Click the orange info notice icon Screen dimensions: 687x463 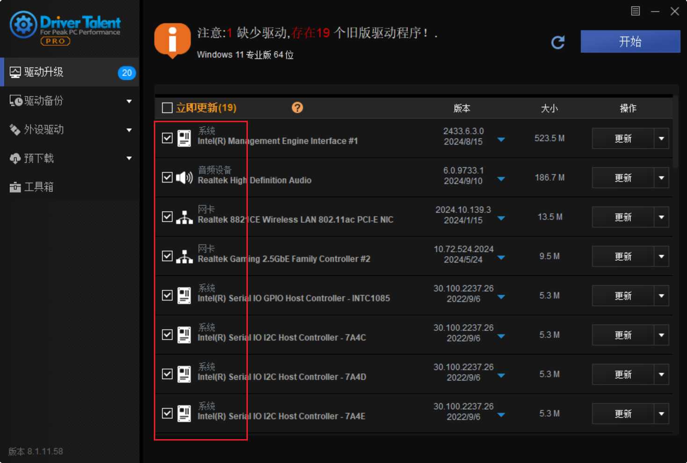(173, 40)
